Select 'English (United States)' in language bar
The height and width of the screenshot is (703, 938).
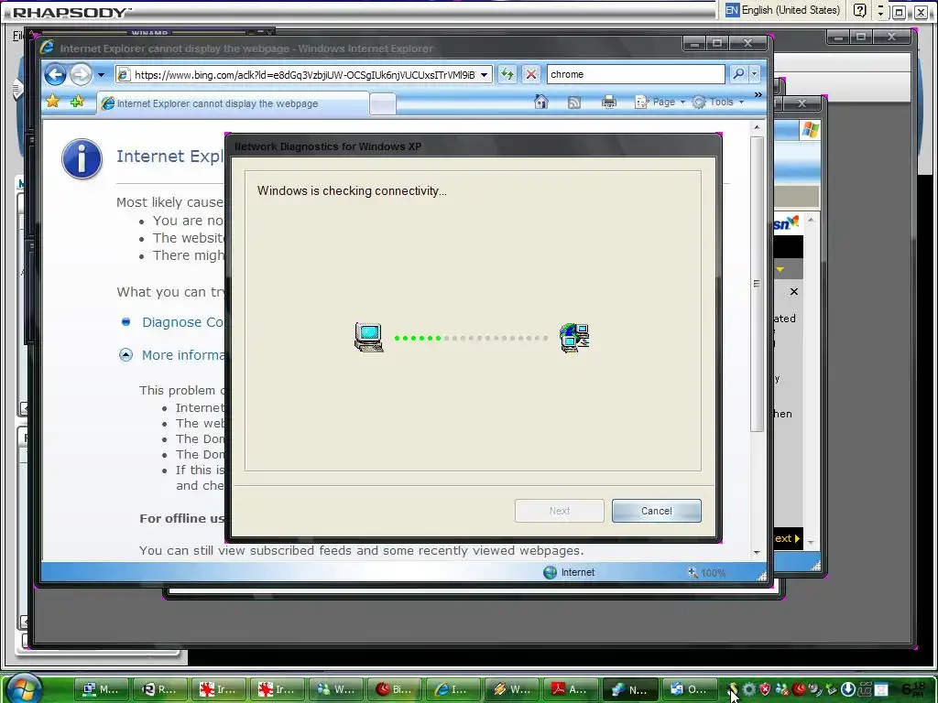pyautogui.click(x=791, y=10)
